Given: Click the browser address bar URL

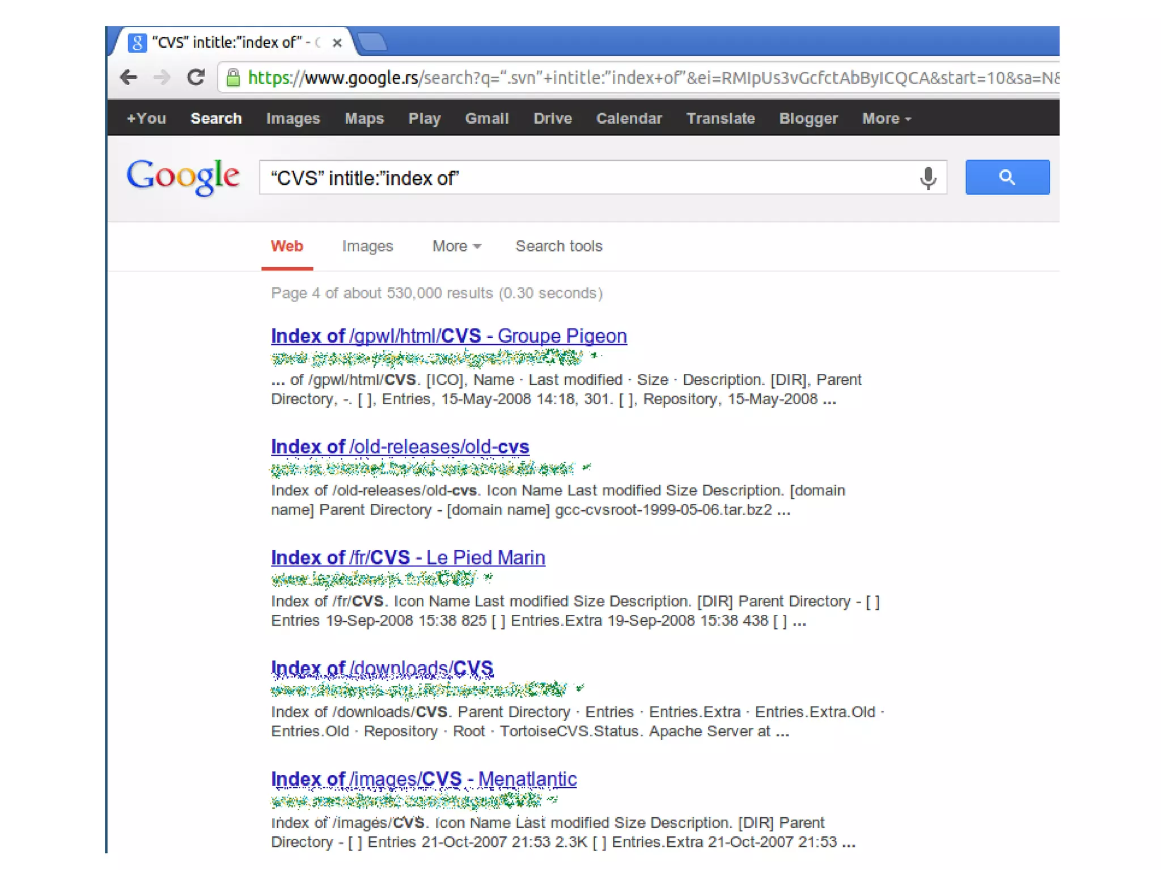Looking at the screenshot, I should [624, 78].
